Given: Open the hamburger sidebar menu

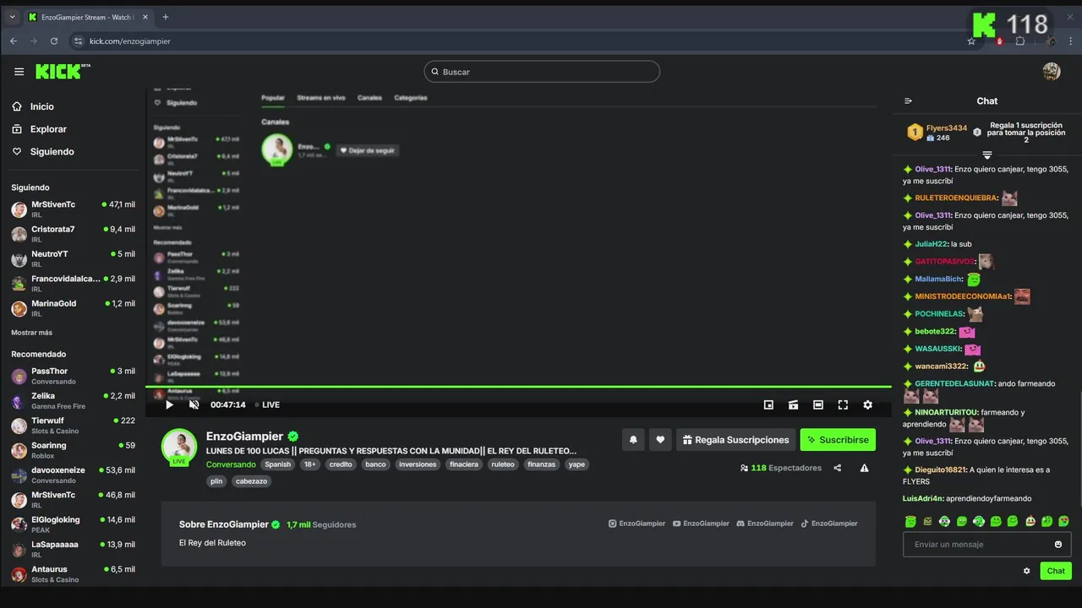Looking at the screenshot, I should point(19,72).
